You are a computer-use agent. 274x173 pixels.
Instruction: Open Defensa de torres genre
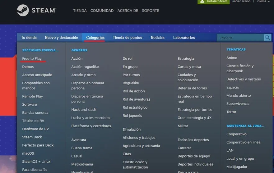coord(192,88)
